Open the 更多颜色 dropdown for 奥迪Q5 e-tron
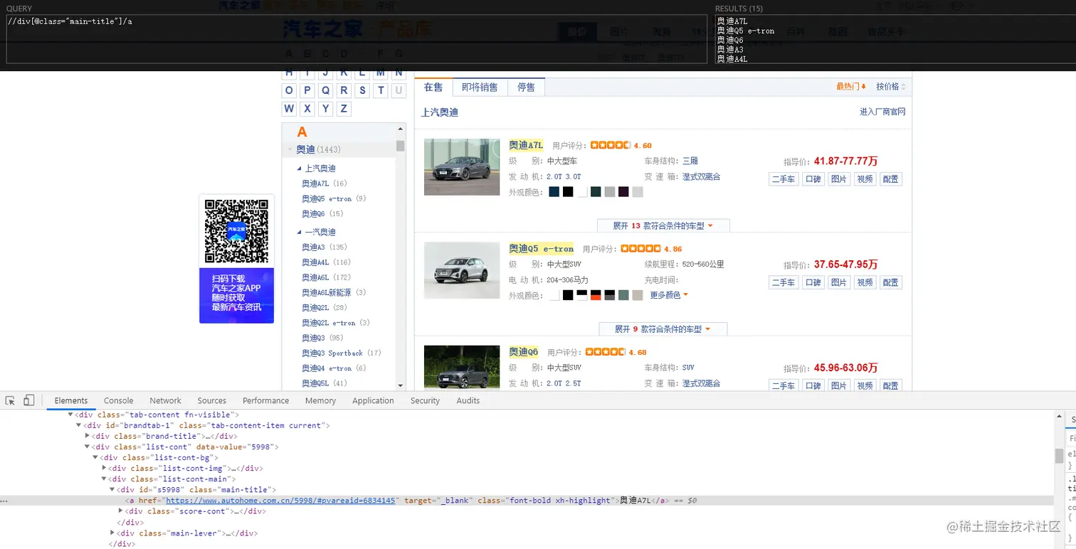 [669, 295]
